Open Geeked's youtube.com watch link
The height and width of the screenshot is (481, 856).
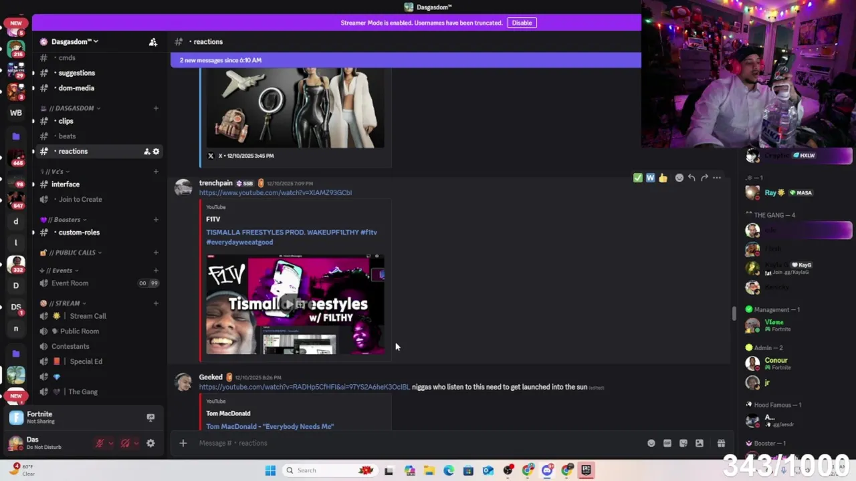pyautogui.click(x=304, y=387)
